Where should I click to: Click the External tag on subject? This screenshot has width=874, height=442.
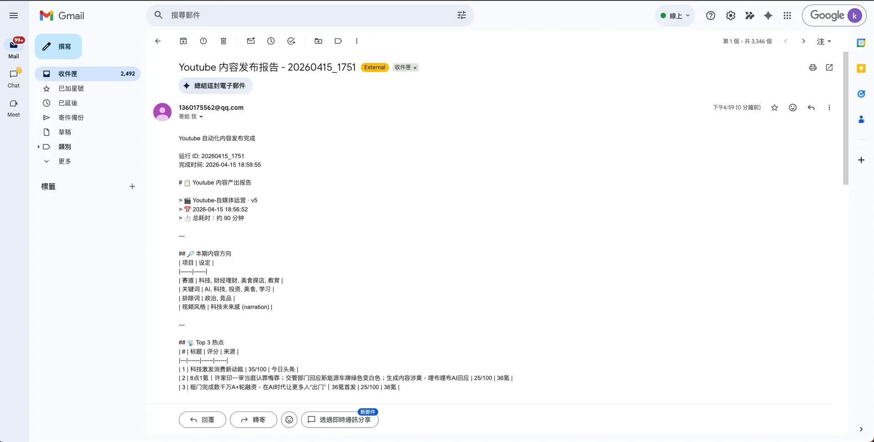[375, 67]
